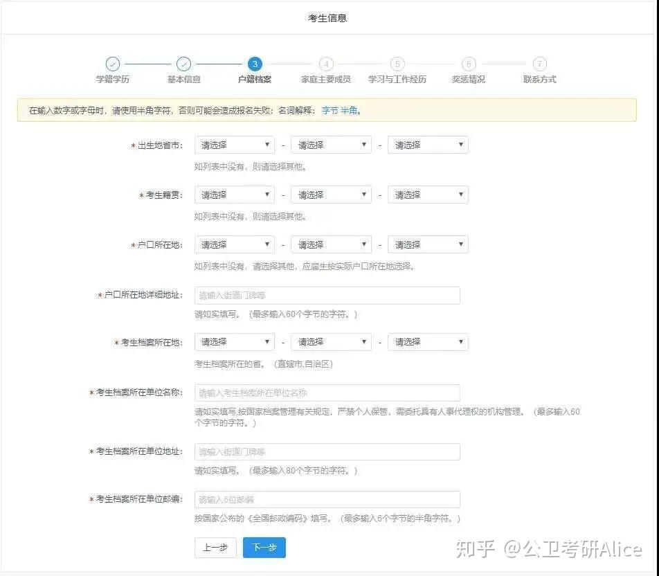Open the first 出生地省市 province dropdown
Viewport: 659px width, 576px height.
click(235, 145)
